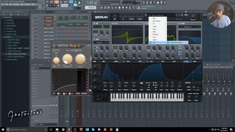Click the microphone recording icon in top toolbar
The height and width of the screenshot is (132, 235).
pos(151,2)
